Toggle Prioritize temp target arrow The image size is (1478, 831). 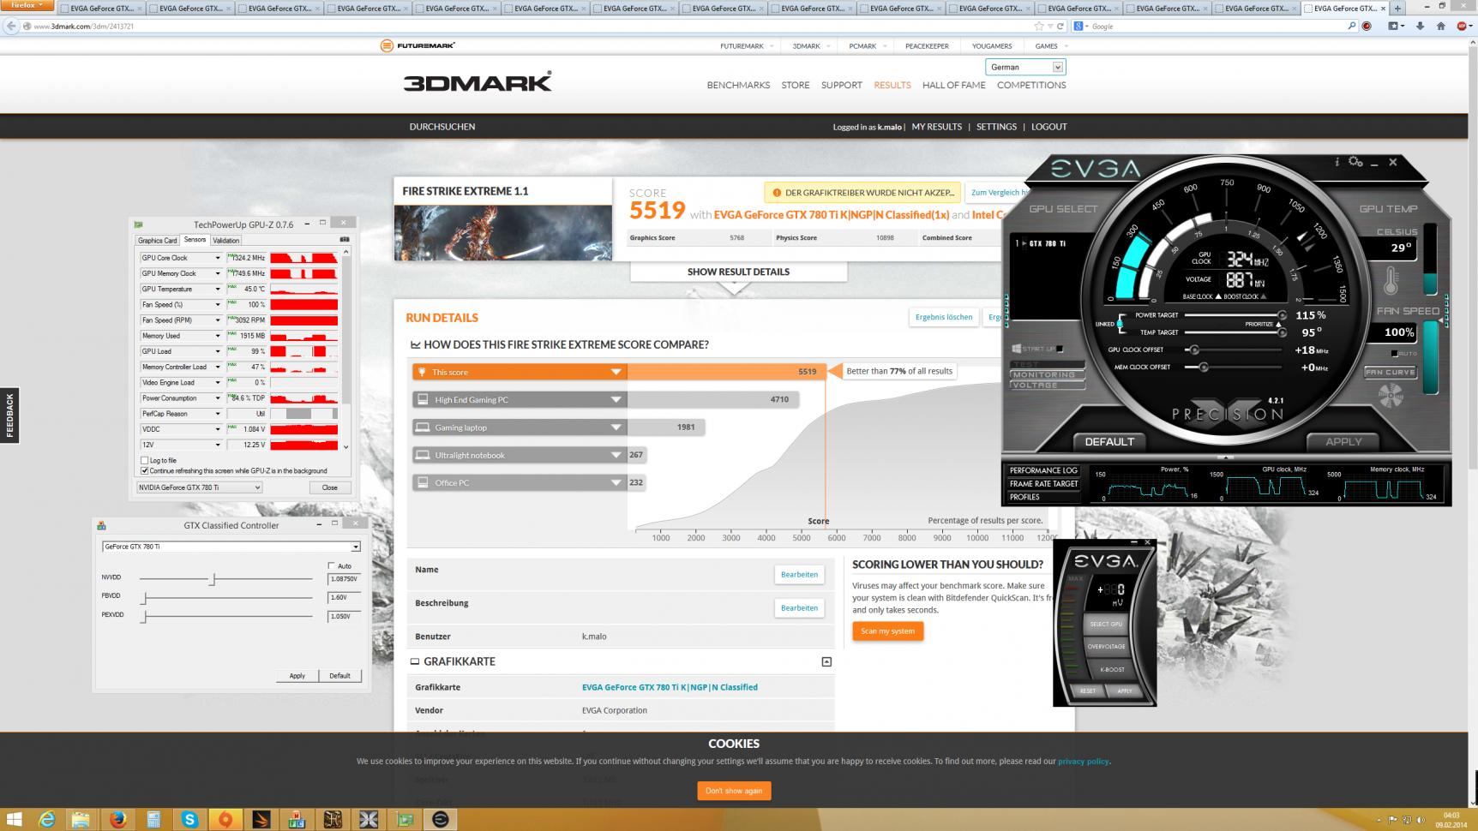coord(1279,324)
